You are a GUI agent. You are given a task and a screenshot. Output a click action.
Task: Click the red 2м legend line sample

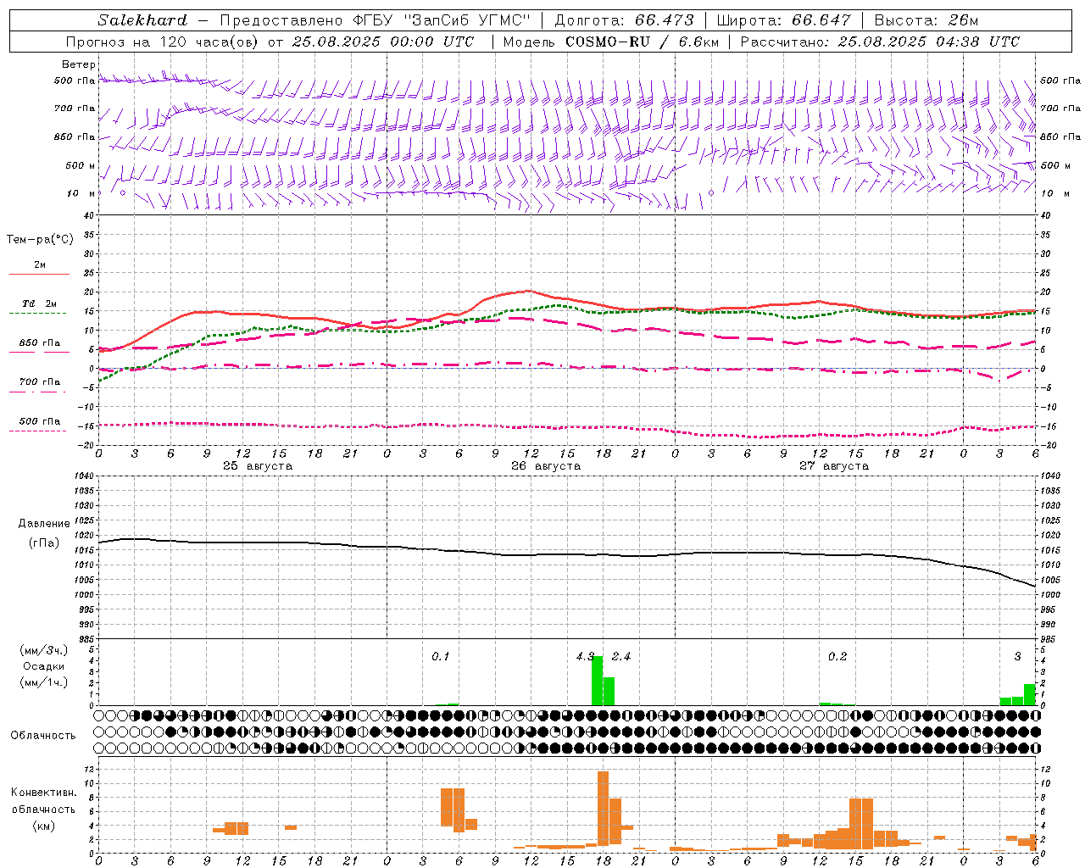pos(39,274)
